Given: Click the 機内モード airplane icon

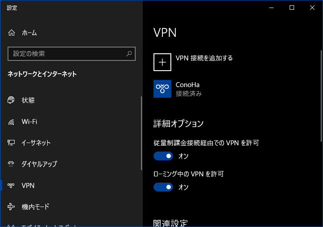Looking at the screenshot, I should (x=11, y=207).
